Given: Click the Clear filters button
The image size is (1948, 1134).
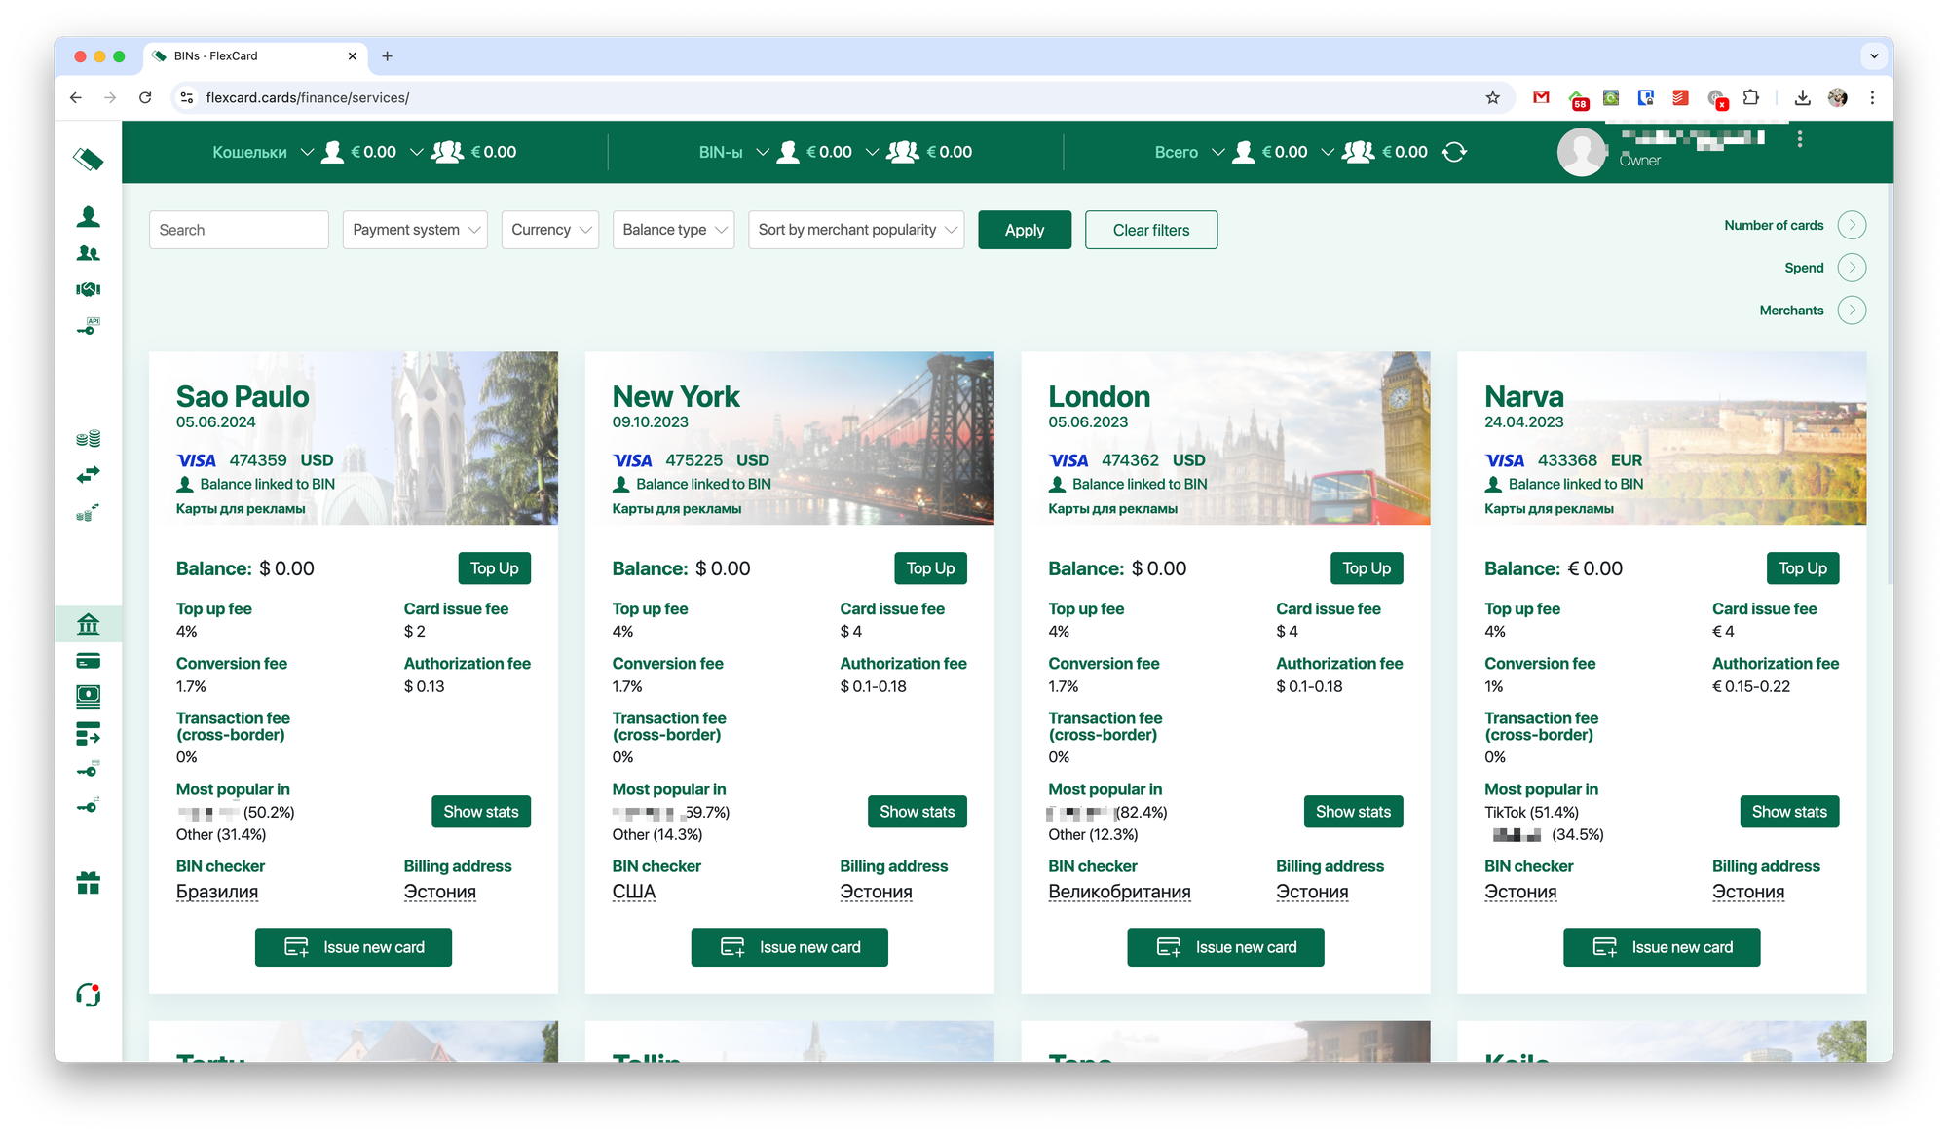Looking at the screenshot, I should tap(1151, 230).
